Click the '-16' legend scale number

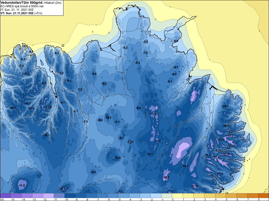click(2, 199)
